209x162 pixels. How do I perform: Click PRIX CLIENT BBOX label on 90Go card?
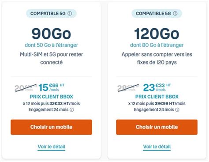coord(52,97)
